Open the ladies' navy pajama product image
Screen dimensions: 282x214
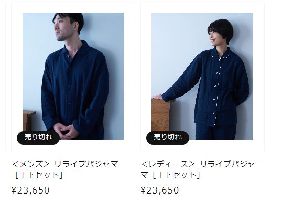(x=202, y=76)
